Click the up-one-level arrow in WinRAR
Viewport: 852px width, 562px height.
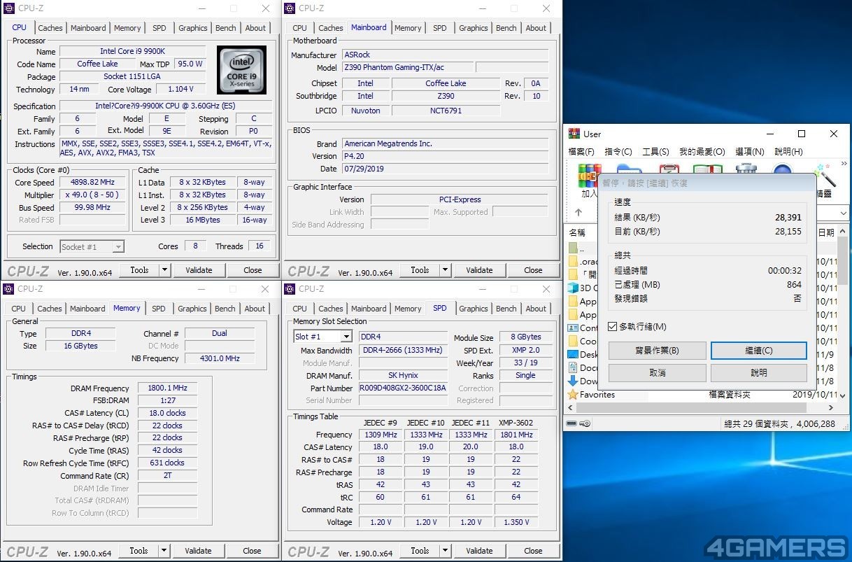[x=578, y=212]
